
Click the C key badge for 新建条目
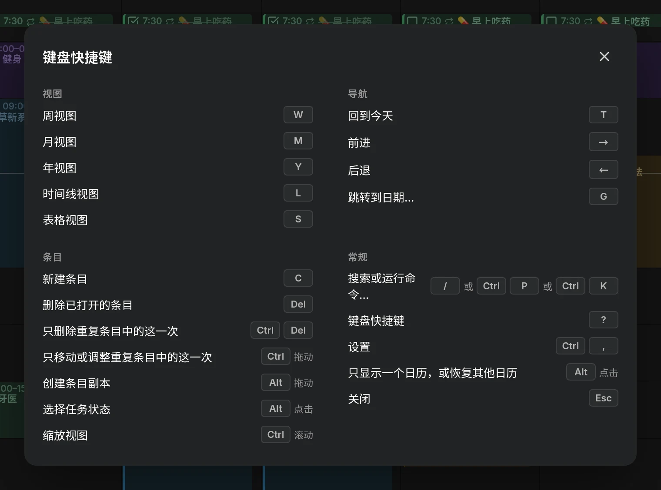click(x=298, y=278)
